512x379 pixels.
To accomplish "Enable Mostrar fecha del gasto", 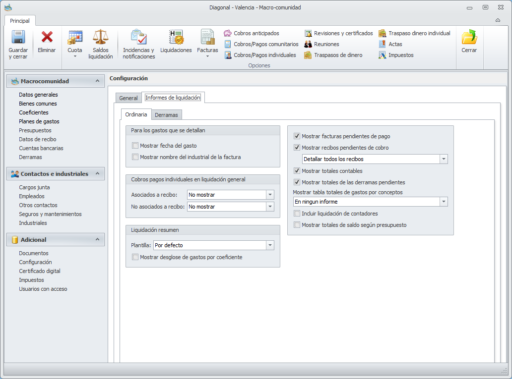I will (x=135, y=146).
